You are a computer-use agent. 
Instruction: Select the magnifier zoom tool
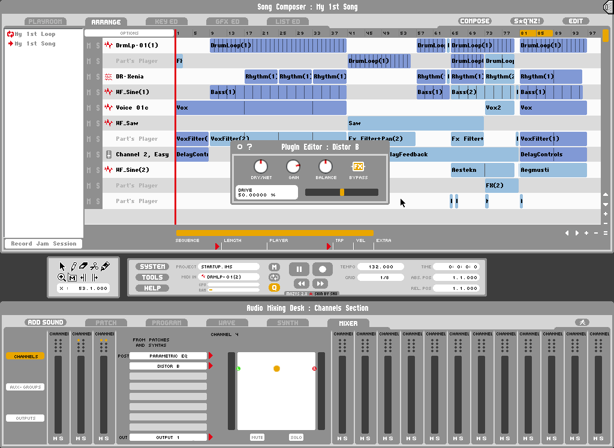pyautogui.click(x=62, y=277)
